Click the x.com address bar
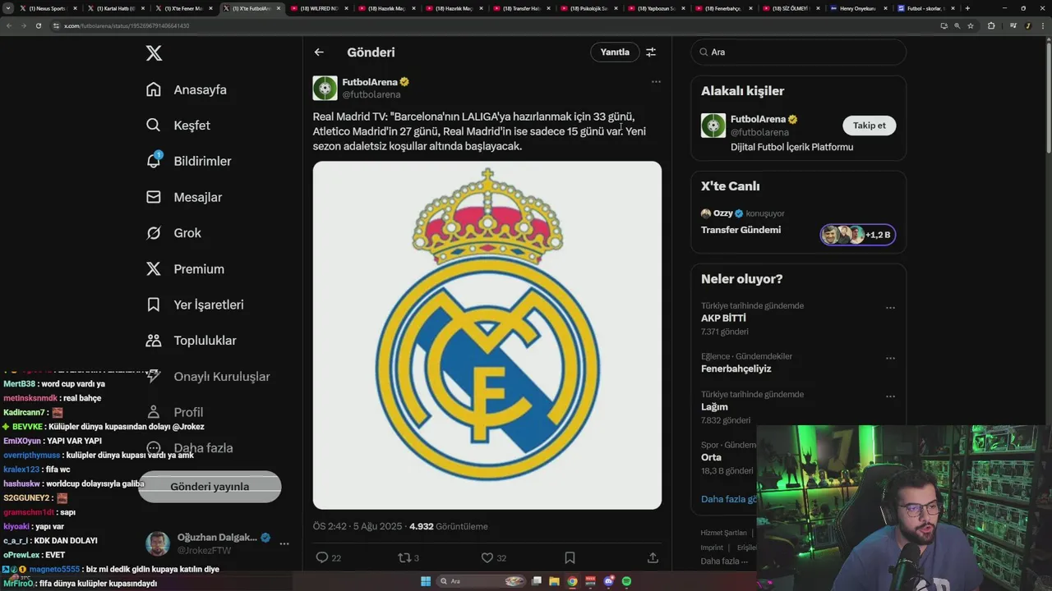Screen dimensions: 1052x591 [493, 25]
